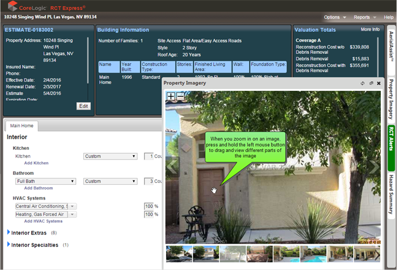
Task: Open the Full Bath type dropdown
Action: (46, 182)
